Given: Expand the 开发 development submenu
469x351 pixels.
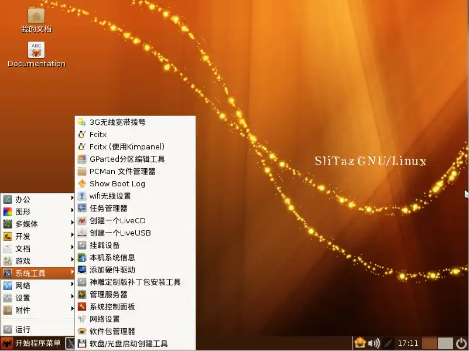Looking at the screenshot, I should (x=37, y=236).
